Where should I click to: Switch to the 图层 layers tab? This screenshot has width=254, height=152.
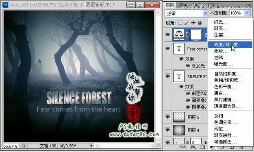click(169, 5)
